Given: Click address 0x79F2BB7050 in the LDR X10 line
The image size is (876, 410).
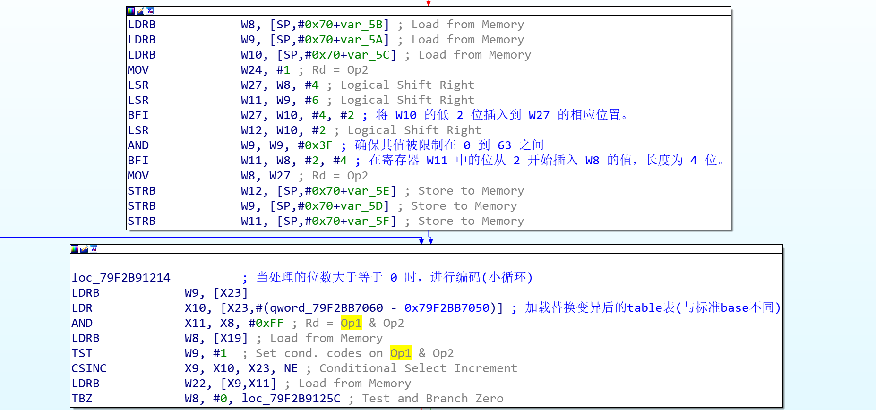Looking at the screenshot, I should [447, 308].
